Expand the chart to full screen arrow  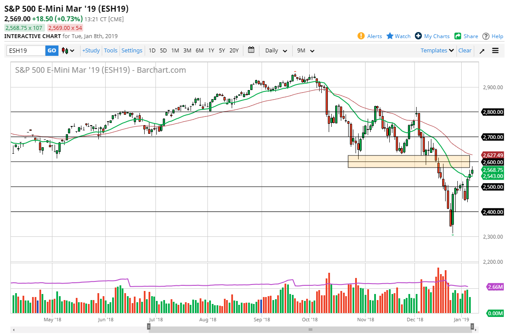tap(482, 51)
